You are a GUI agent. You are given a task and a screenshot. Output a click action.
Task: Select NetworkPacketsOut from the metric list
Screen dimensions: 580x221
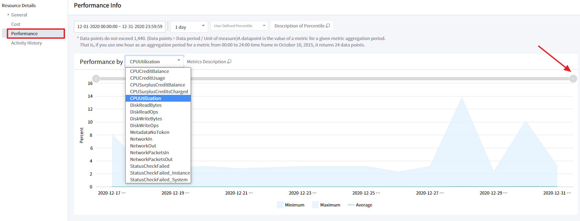[151, 159]
